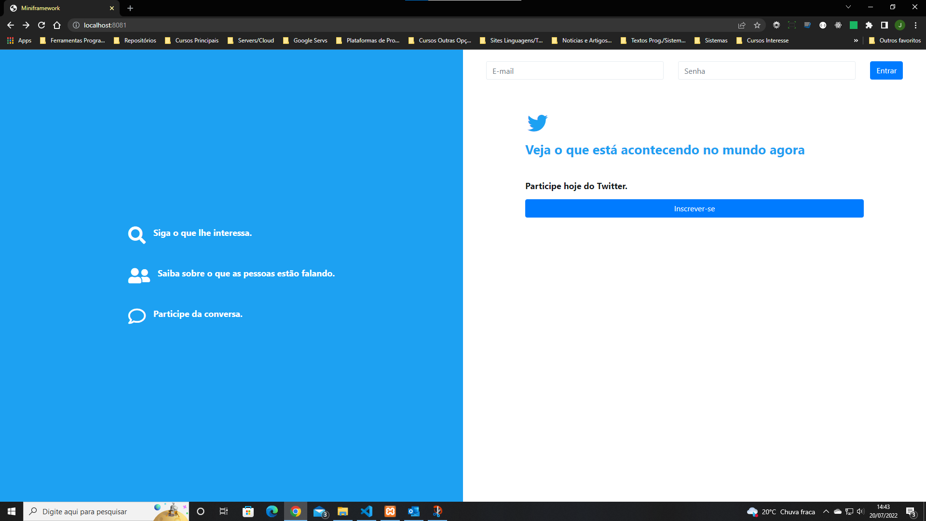
Task: Focus the Senha password field
Action: click(x=767, y=70)
